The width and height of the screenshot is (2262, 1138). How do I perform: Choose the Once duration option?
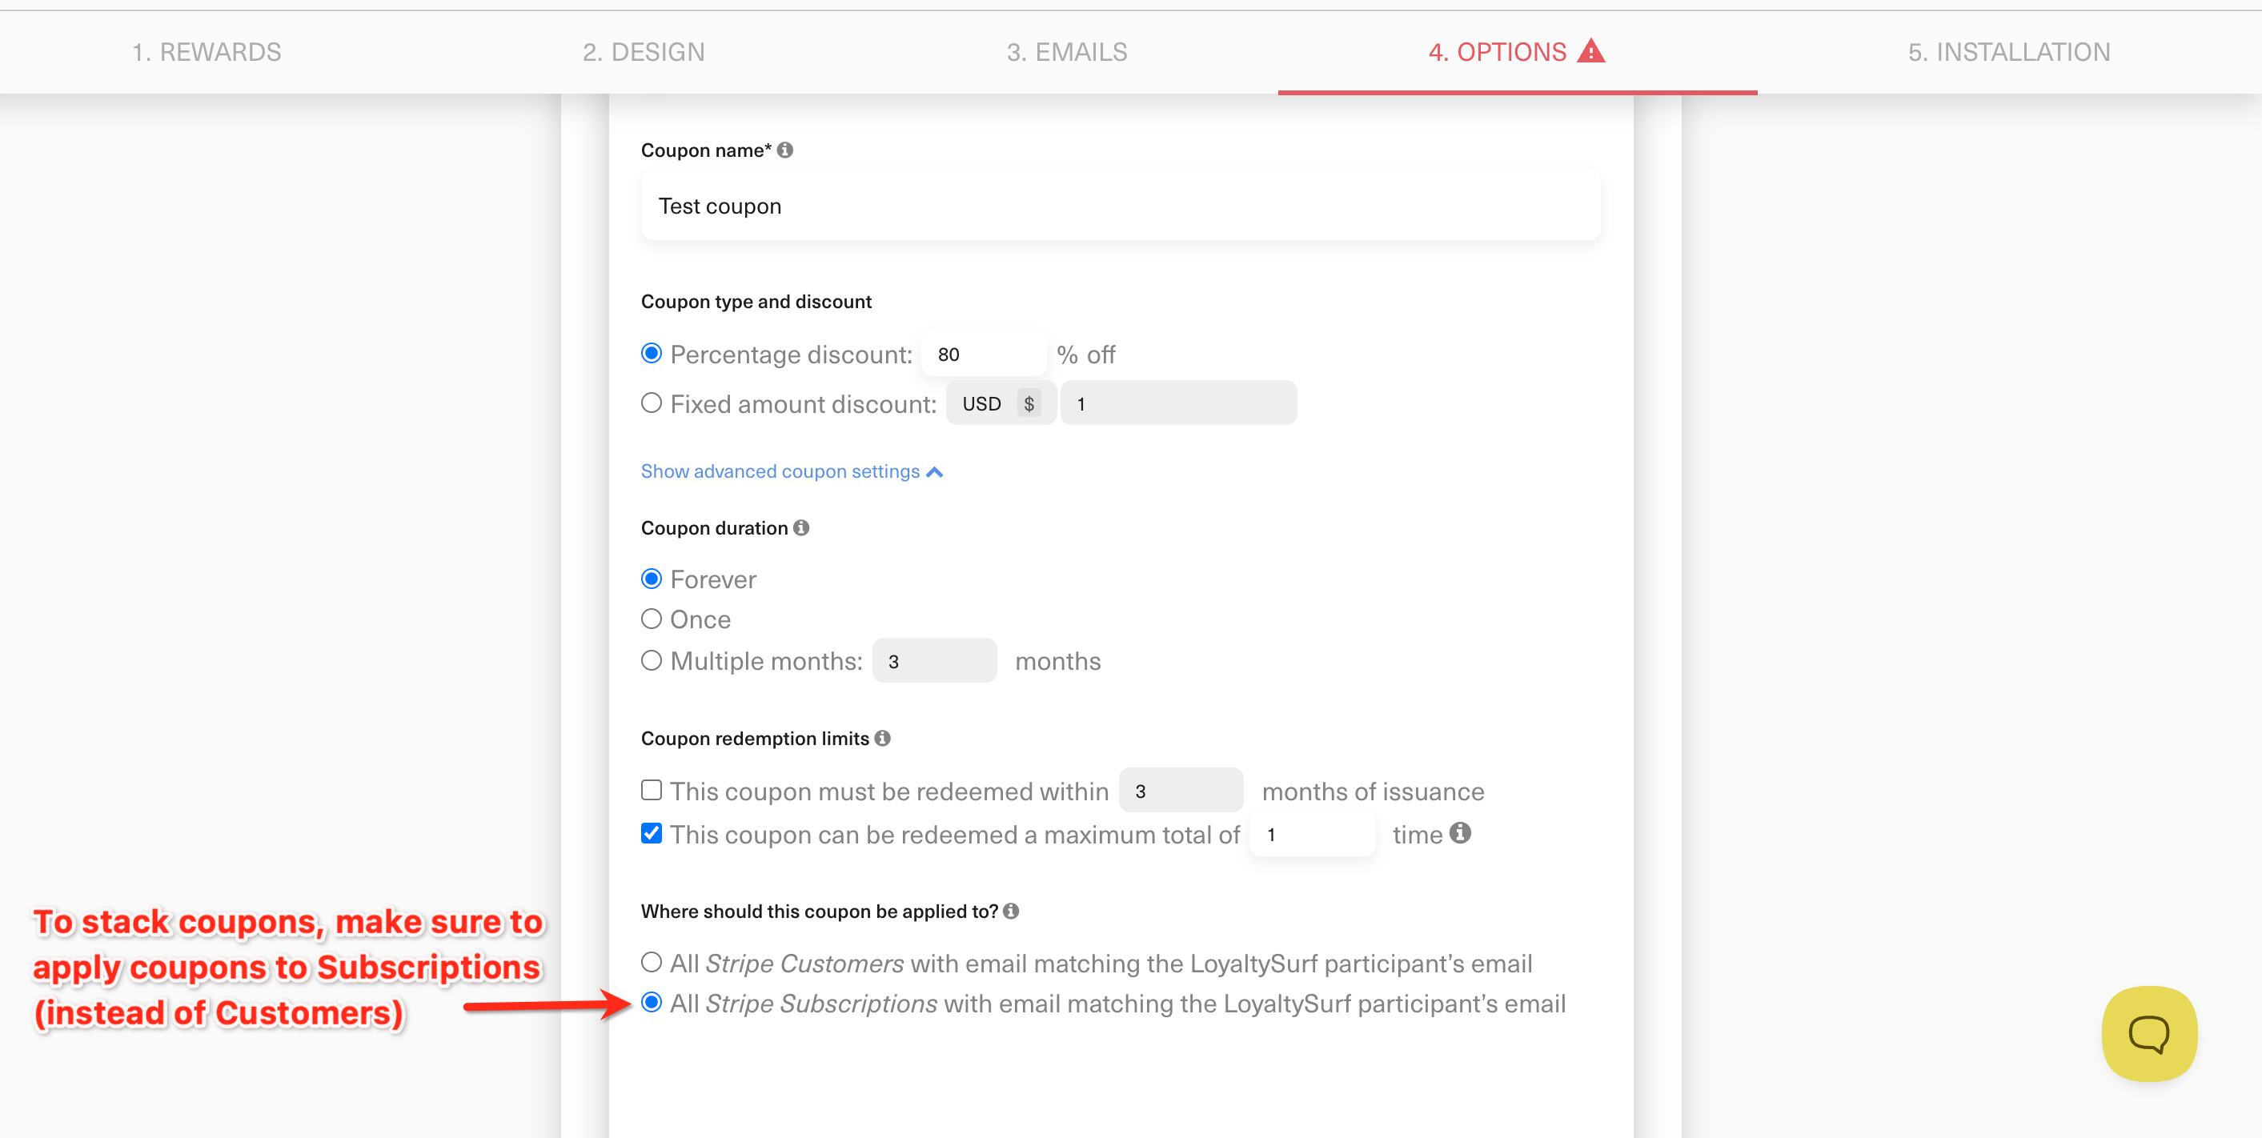[652, 619]
